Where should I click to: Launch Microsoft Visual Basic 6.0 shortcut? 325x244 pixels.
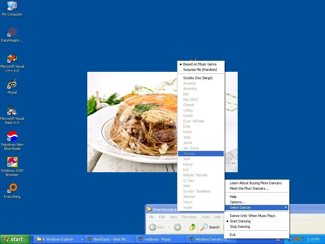[x=12, y=115]
